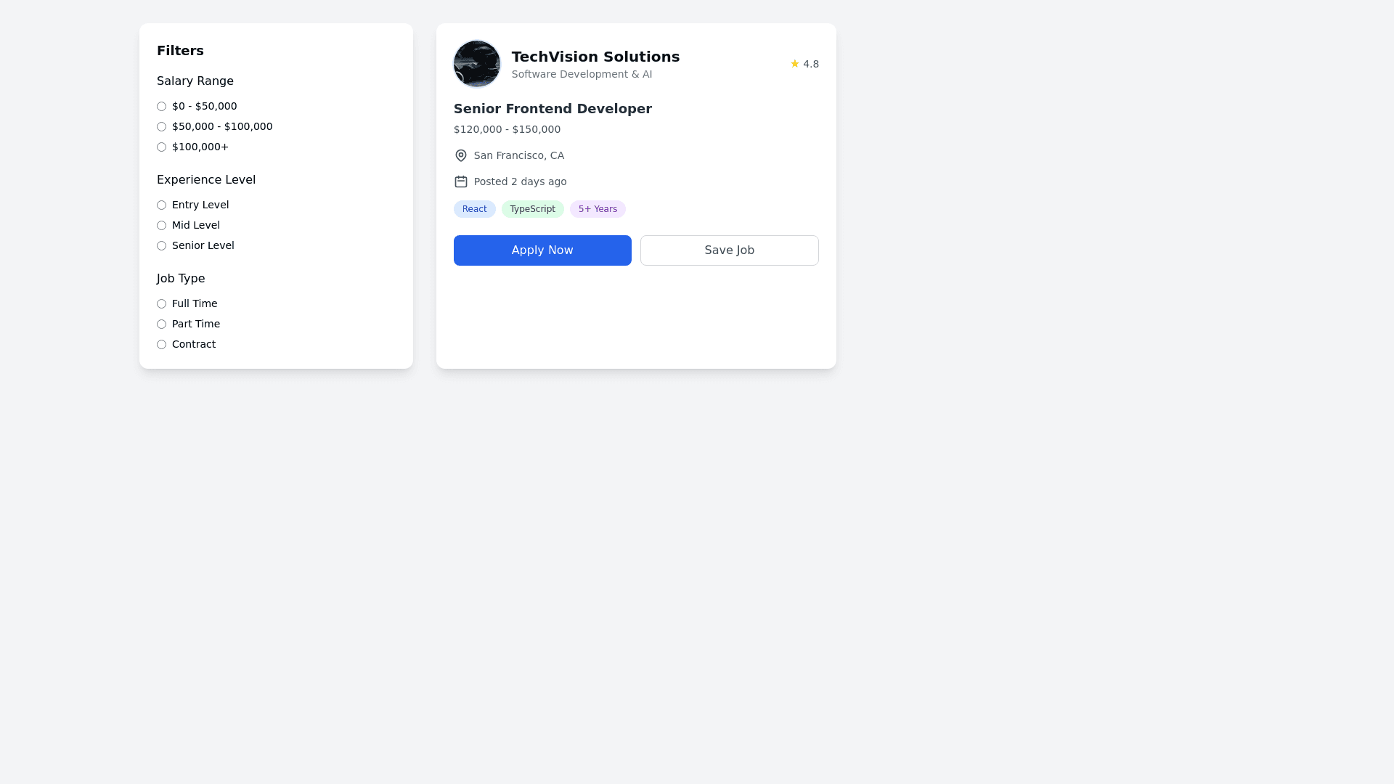Click the Save Job button
The image size is (1394, 784).
point(729,250)
